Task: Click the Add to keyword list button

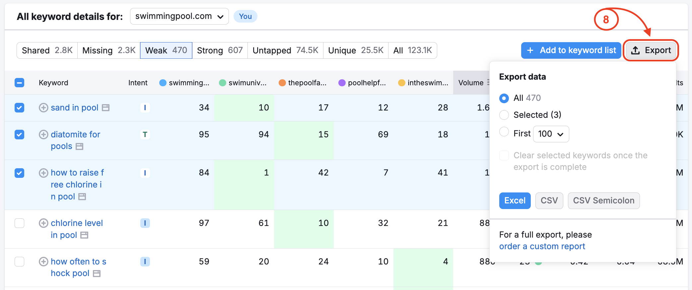Action: [571, 50]
